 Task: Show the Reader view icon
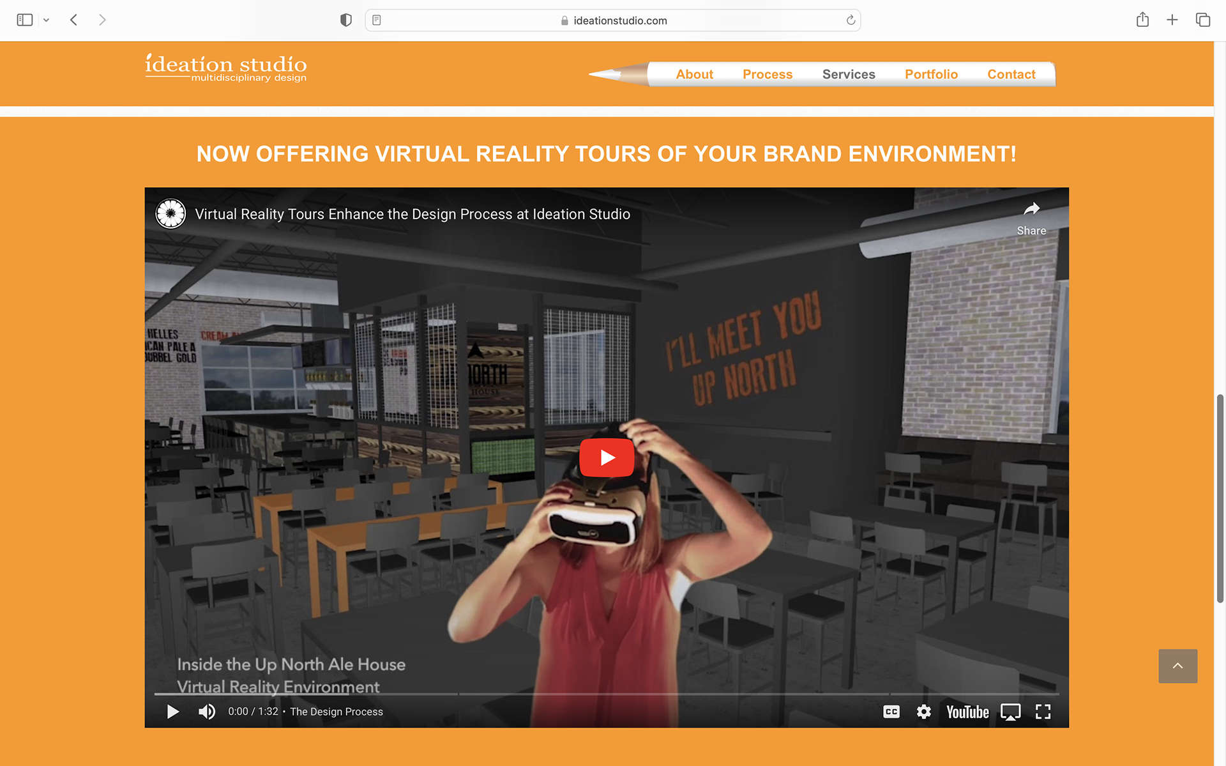coord(377,20)
